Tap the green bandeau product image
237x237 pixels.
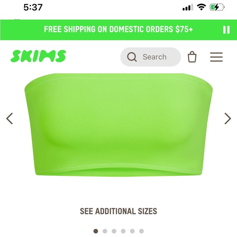[118, 125]
